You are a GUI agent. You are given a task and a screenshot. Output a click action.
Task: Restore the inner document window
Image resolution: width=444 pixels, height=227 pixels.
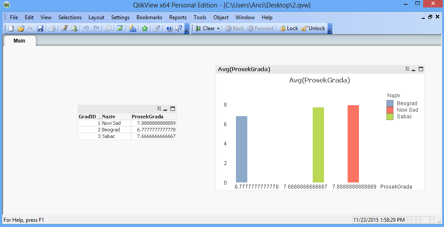tap(430, 17)
